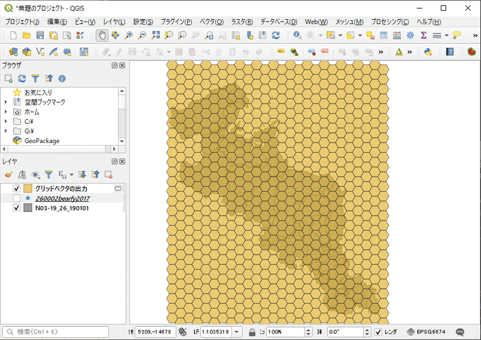
Task: Open the print layout manager icon
Action: pyautogui.click(x=67, y=35)
